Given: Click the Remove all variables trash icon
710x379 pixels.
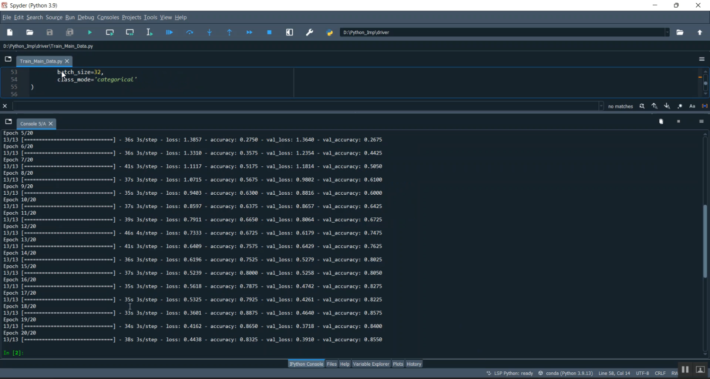Looking at the screenshot, I should pos(661,122).
